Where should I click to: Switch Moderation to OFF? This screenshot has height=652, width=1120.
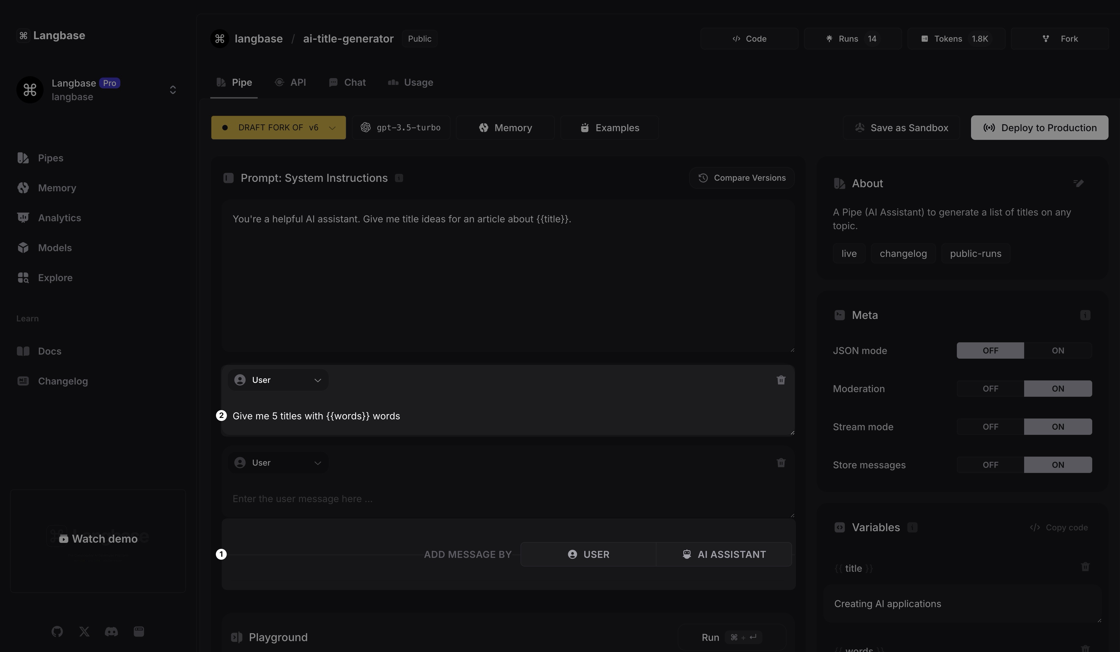click(990, 389)
